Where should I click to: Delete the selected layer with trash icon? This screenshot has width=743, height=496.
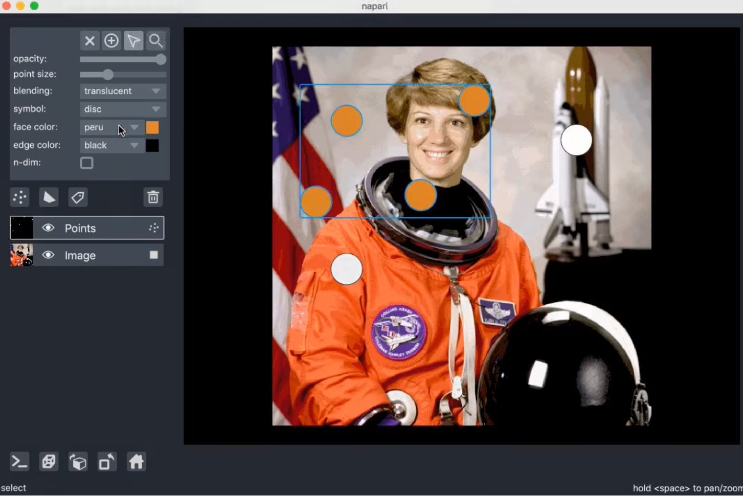pyautogui.click(x=153, y=197)
